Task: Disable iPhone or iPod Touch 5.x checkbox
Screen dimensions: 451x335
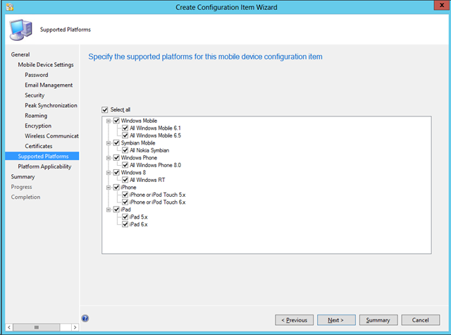Action: click(125, 195)
